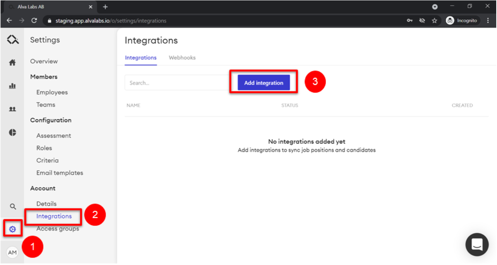Open the settings gear icon

(12, 229)
